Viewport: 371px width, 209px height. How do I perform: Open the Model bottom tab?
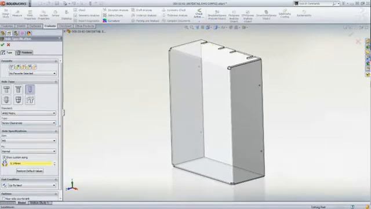pos(22,203)
